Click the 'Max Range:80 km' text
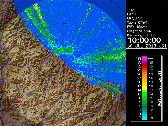Viewport: 168px width, 126px height. [x=141, y=35]
